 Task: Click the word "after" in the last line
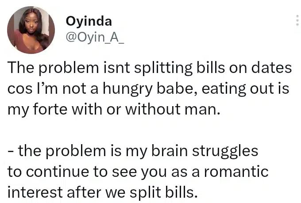coord(83,191)
